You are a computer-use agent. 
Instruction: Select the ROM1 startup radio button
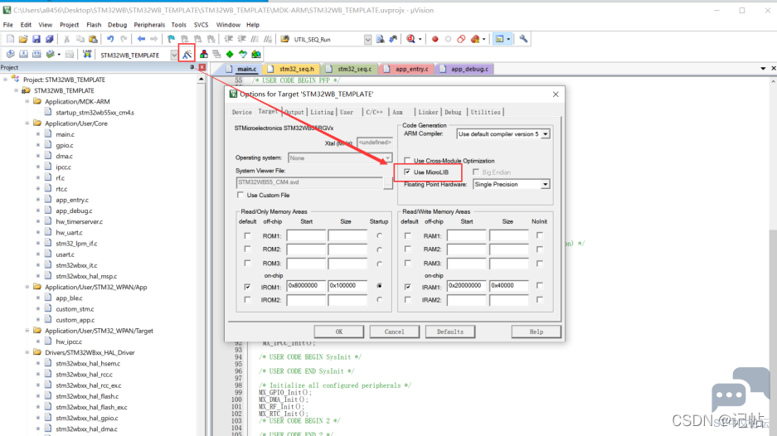[380, 236]
